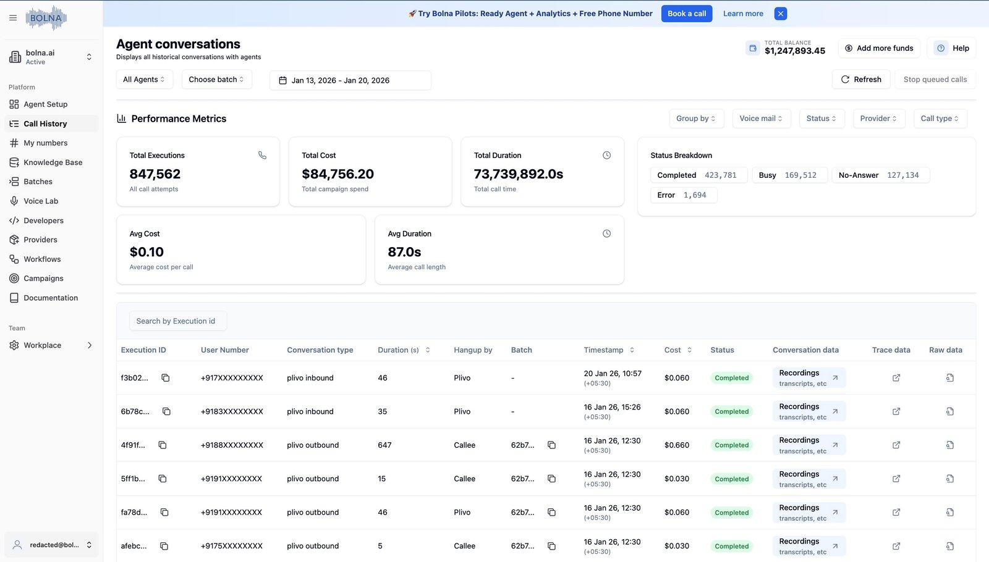Navigate to Call History

point(44,123)
